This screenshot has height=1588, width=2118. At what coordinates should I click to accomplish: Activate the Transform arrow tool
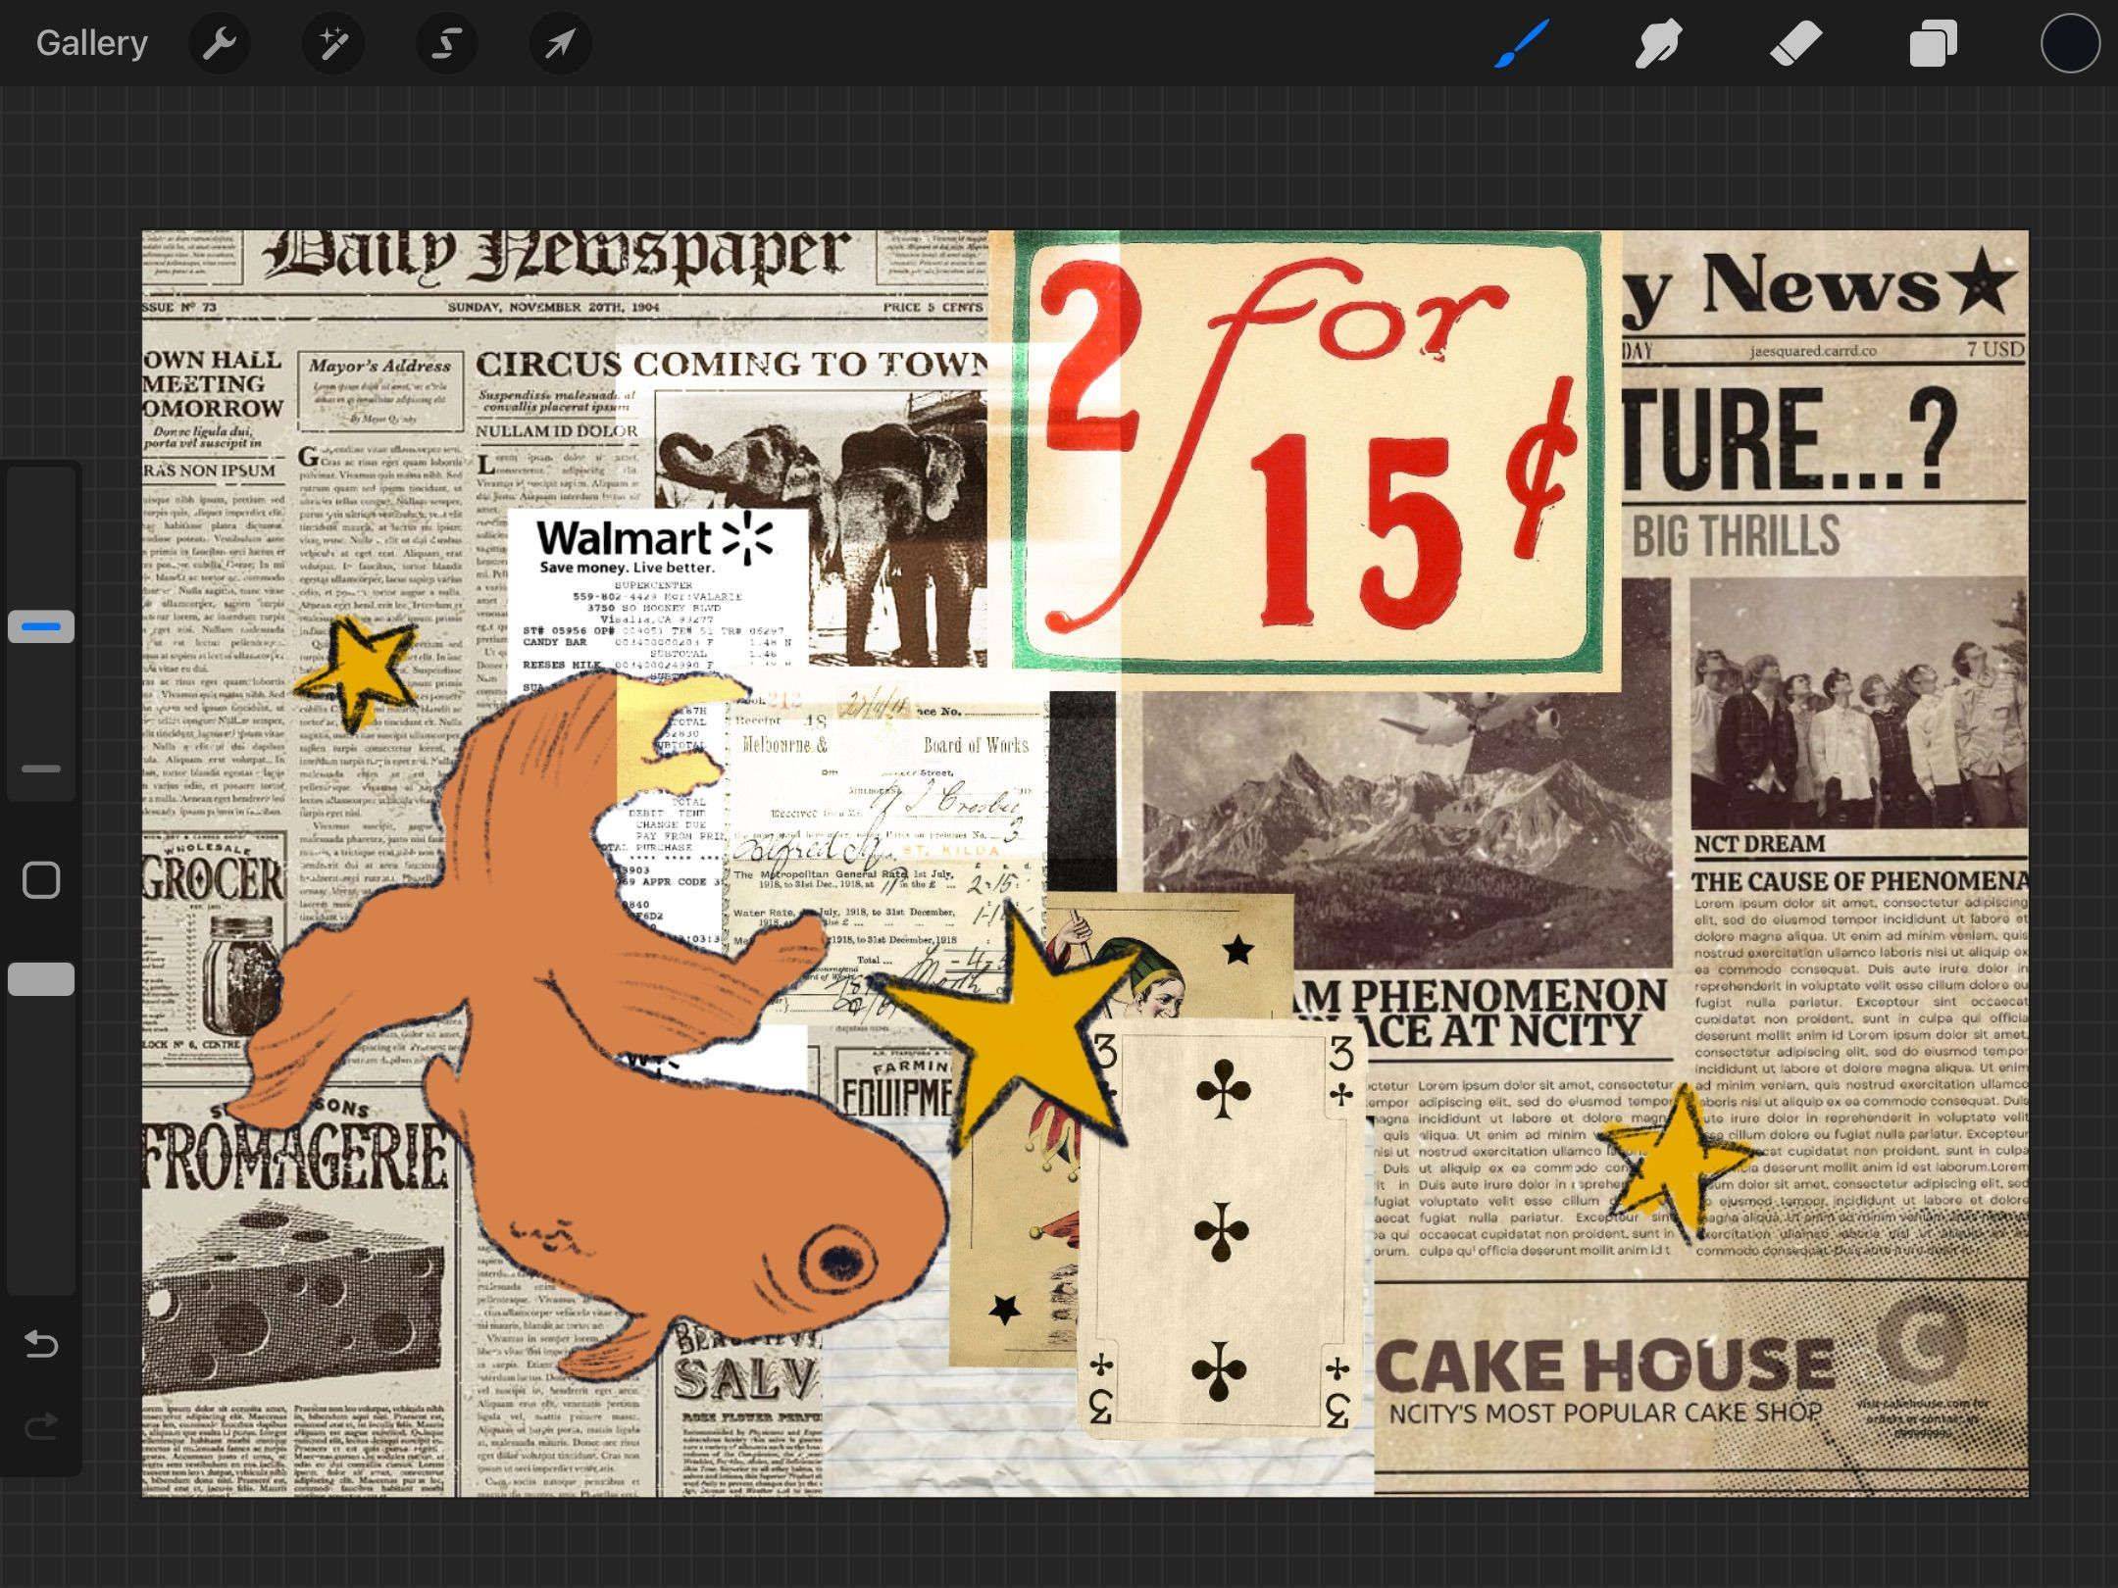(x=560, y=43)
